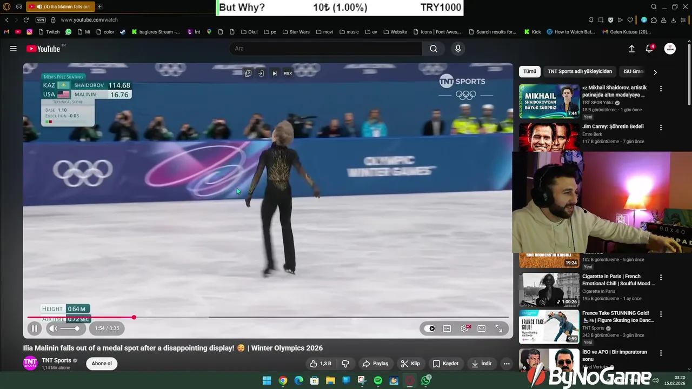This screenshot has height=389, width=692.
Task: Open options for the Jim Carrey video
Action: [661, 128]
